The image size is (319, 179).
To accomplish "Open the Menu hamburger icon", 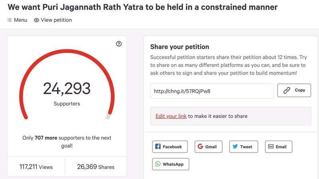I will [10, 20].
